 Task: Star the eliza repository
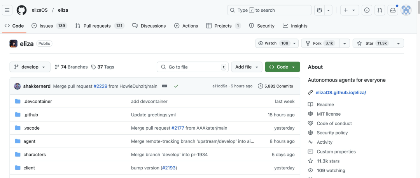(x=372, y=43)
